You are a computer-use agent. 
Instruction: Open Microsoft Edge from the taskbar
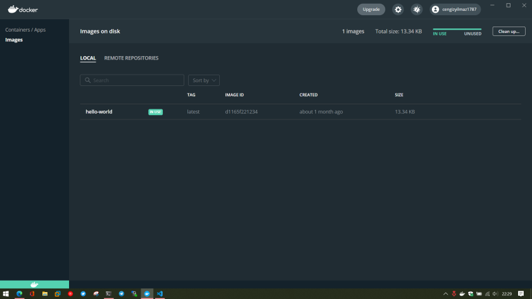tap(19, 294)
